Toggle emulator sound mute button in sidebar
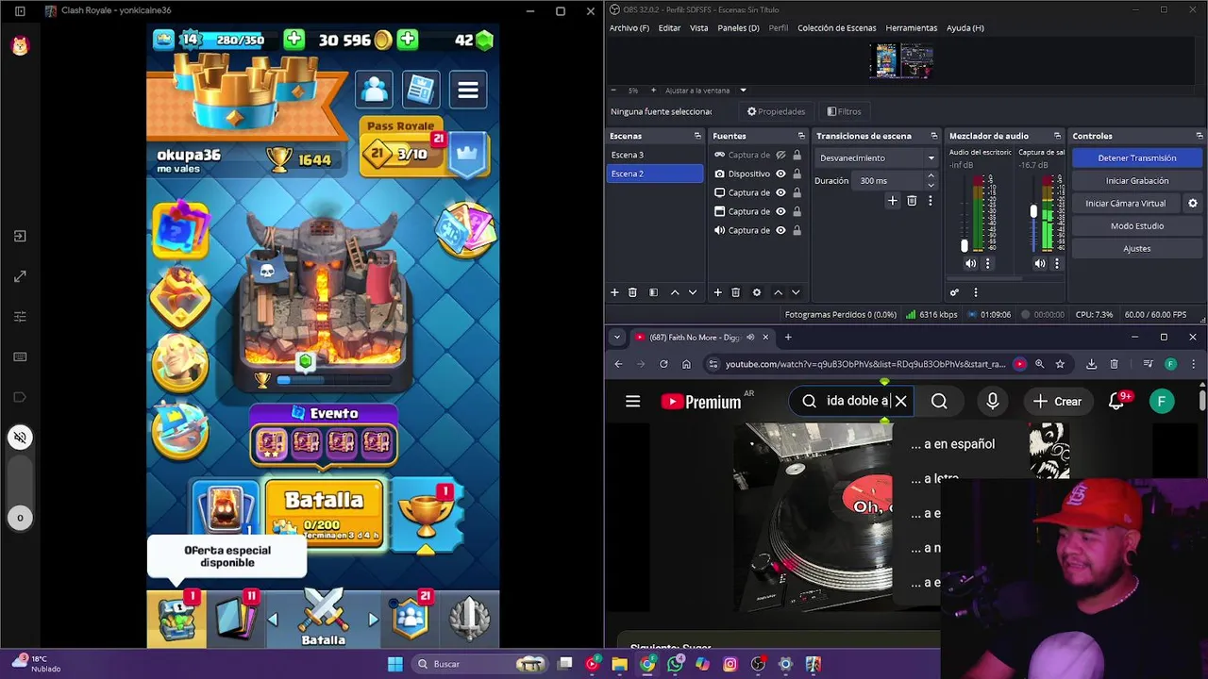Image resolution: width=1208 pixels, height=679 pixels. tap(20, 437)
